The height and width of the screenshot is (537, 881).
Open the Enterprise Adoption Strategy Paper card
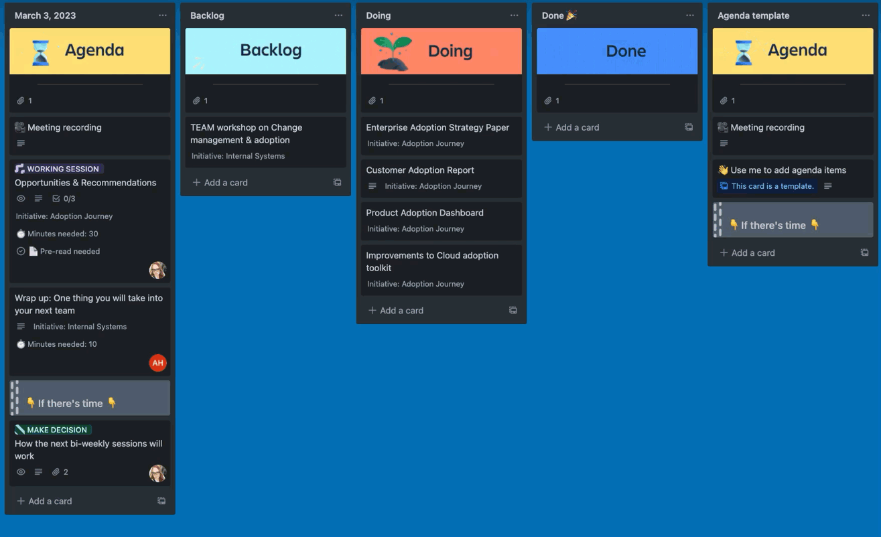(442, 136)
